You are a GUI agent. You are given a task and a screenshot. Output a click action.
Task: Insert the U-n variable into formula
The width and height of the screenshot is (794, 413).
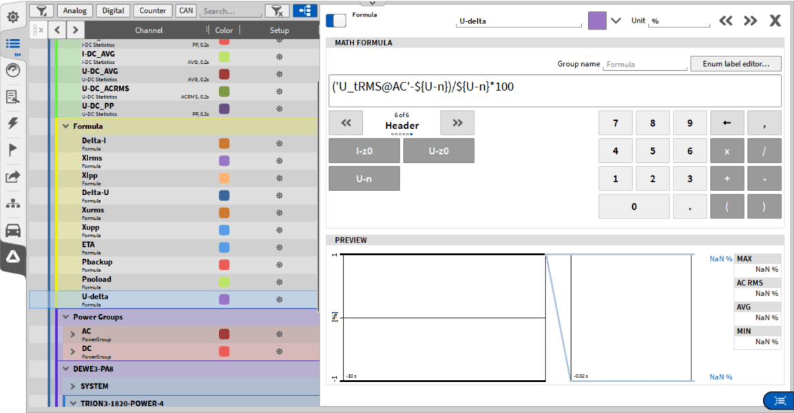[364, 178]
